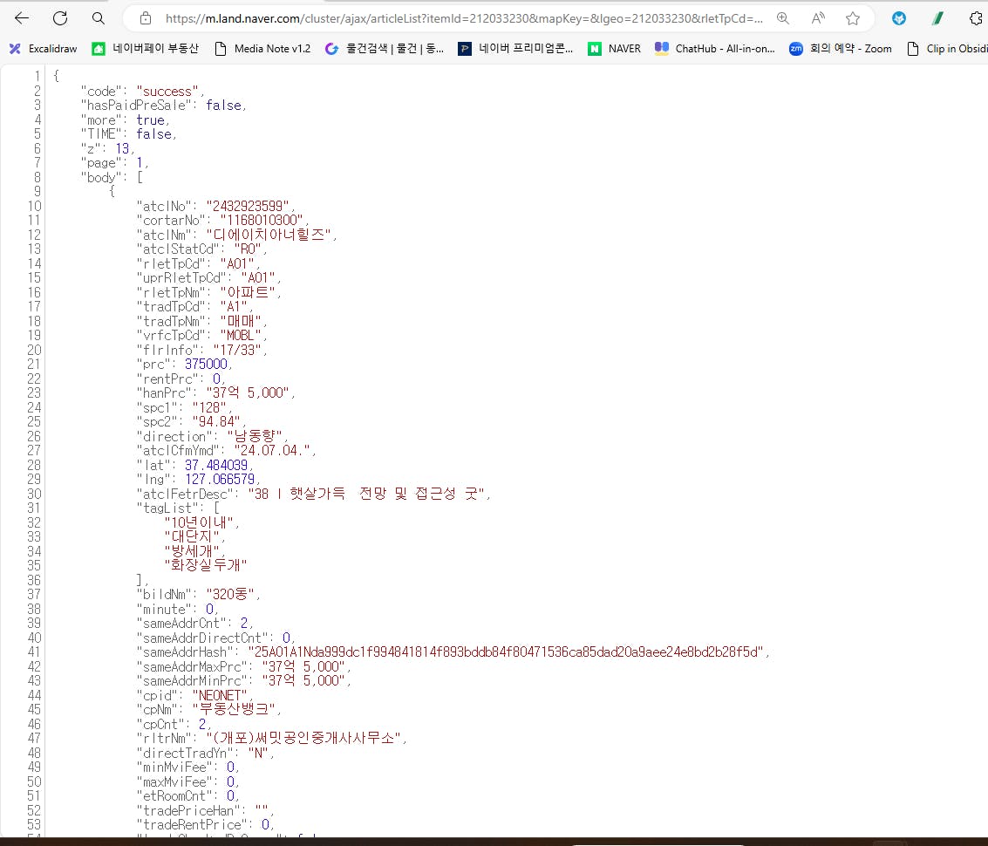
Task: Open the ChatHub All-in-on bookmark
Action: [x=714, y=49]
